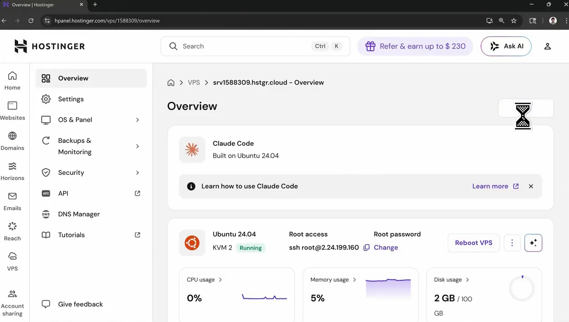
Task: Expand the OS & Panel submenu
Action: 91,120
